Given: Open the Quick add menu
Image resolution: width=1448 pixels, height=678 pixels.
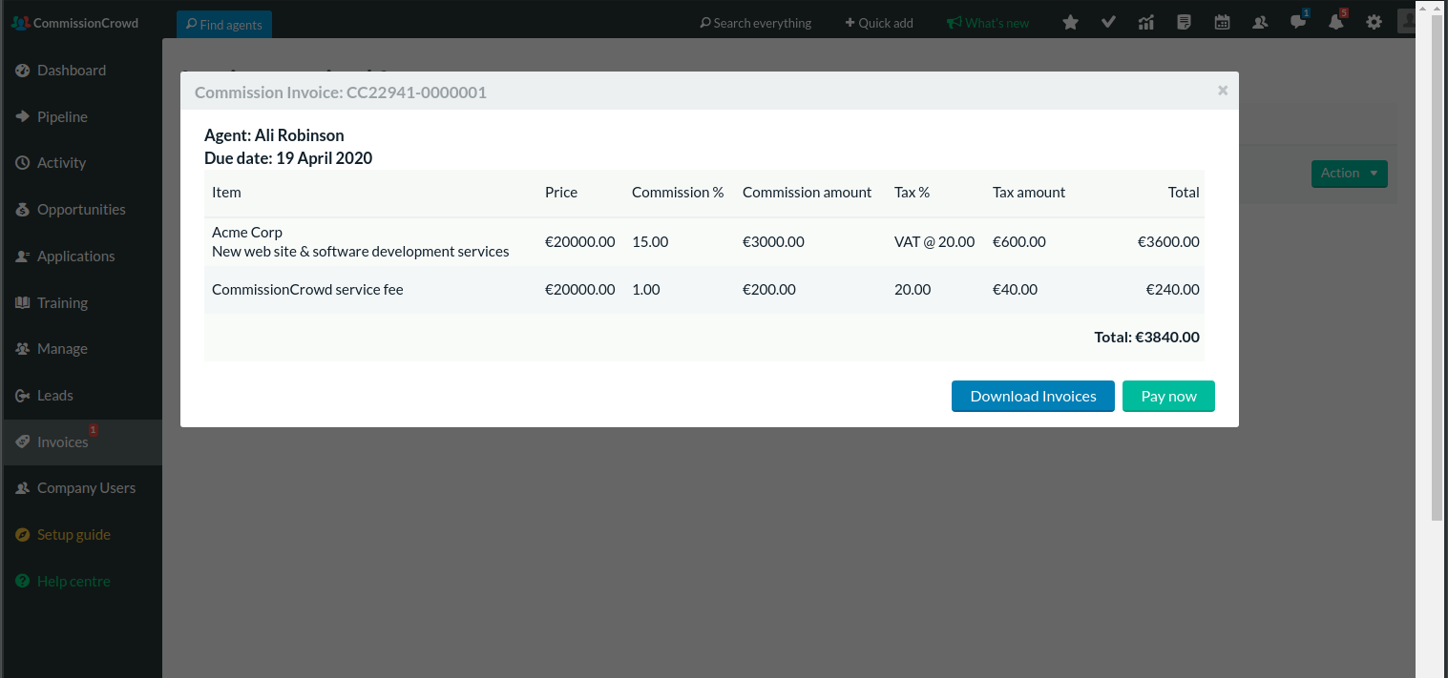Looking at the screenshot, I should [879, 23].
